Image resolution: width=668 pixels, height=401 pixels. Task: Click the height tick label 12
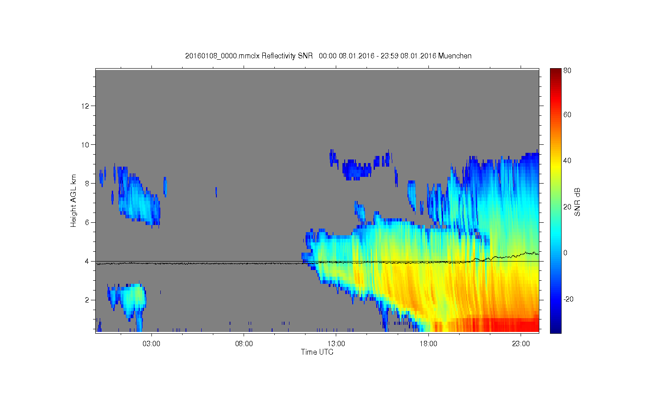click(x=86, y=106)
